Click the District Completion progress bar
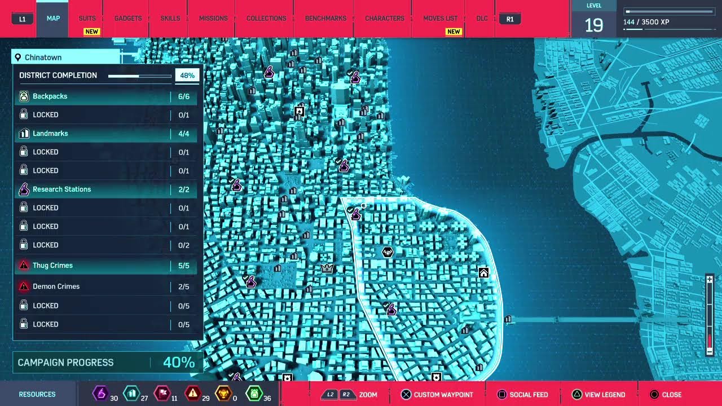 [140, 76]
